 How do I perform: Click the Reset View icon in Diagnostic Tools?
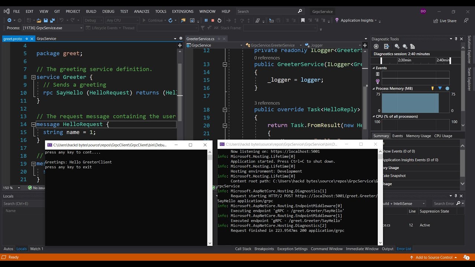[413, 46]
